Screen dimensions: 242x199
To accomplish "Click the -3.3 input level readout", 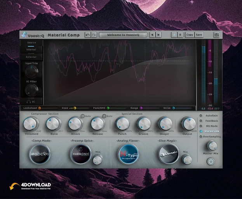I will point(203,109).
